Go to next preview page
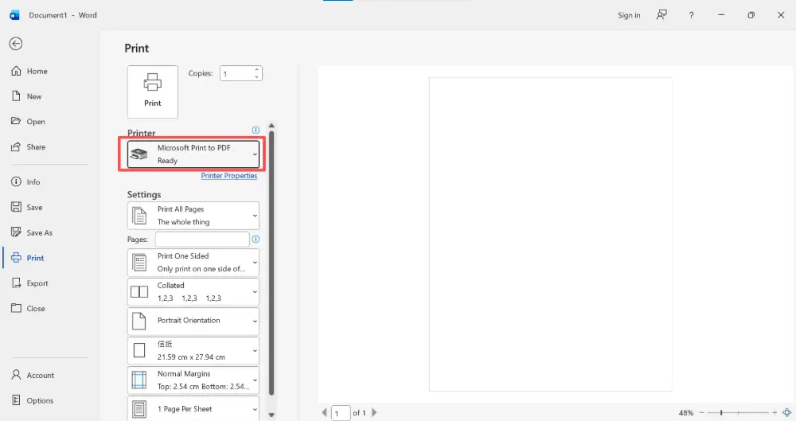 (375, 413)
